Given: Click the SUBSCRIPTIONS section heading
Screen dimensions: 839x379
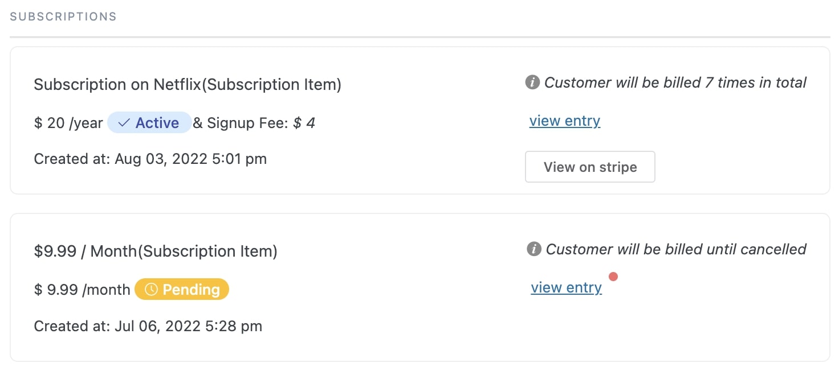Looking at the screenshot, I should [63, 17].
